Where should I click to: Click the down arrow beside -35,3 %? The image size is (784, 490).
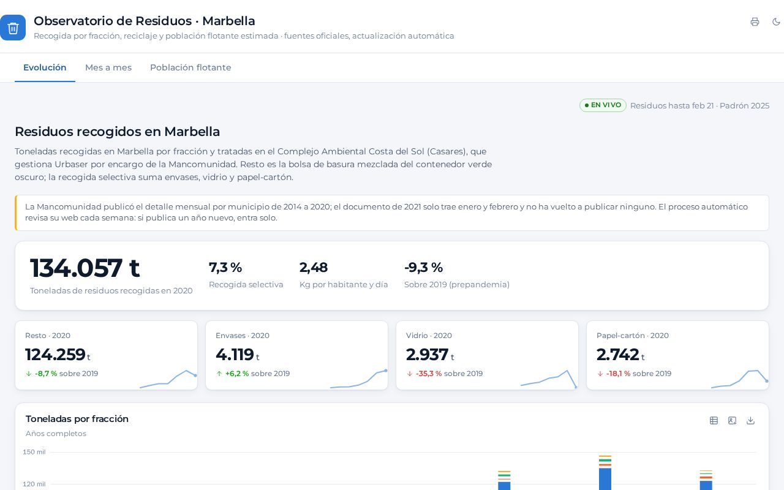[410, 374]
